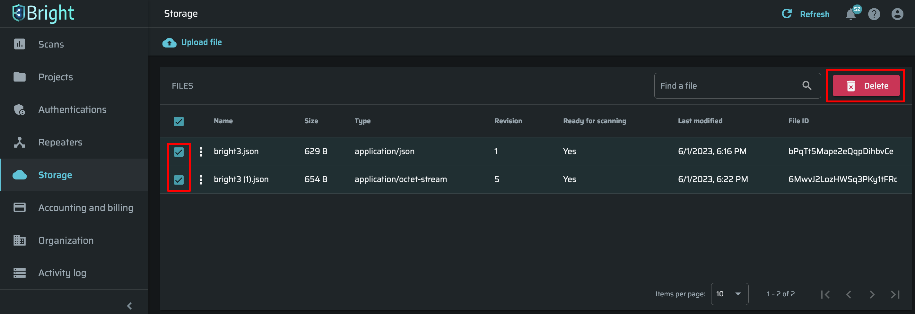Open the Scans chart icon
This screenshot has height=314, width=915.
pos(20,44)
